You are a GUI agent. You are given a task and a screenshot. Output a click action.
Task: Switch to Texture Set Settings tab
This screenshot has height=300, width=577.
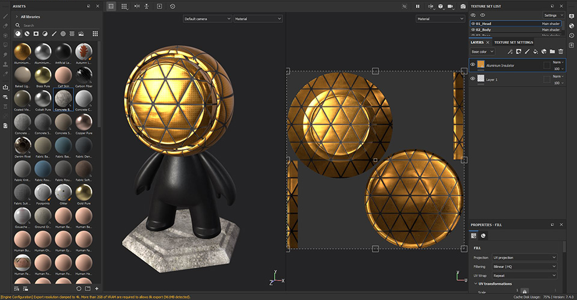coord(513,43)
